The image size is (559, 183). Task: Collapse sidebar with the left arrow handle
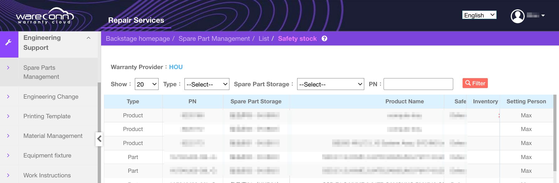pyautogui.click(x=99, y=139)
